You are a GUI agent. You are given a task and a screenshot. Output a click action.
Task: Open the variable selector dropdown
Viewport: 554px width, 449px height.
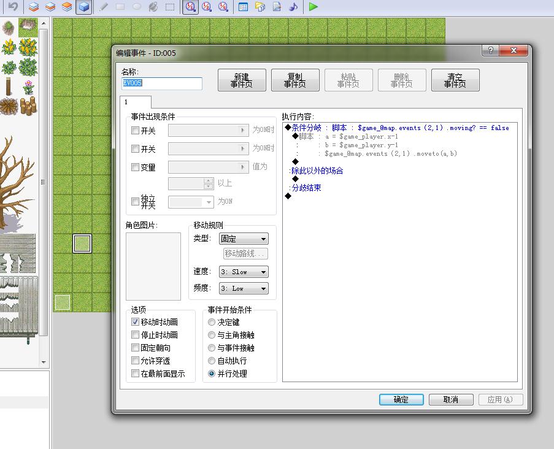coord(209,167)
